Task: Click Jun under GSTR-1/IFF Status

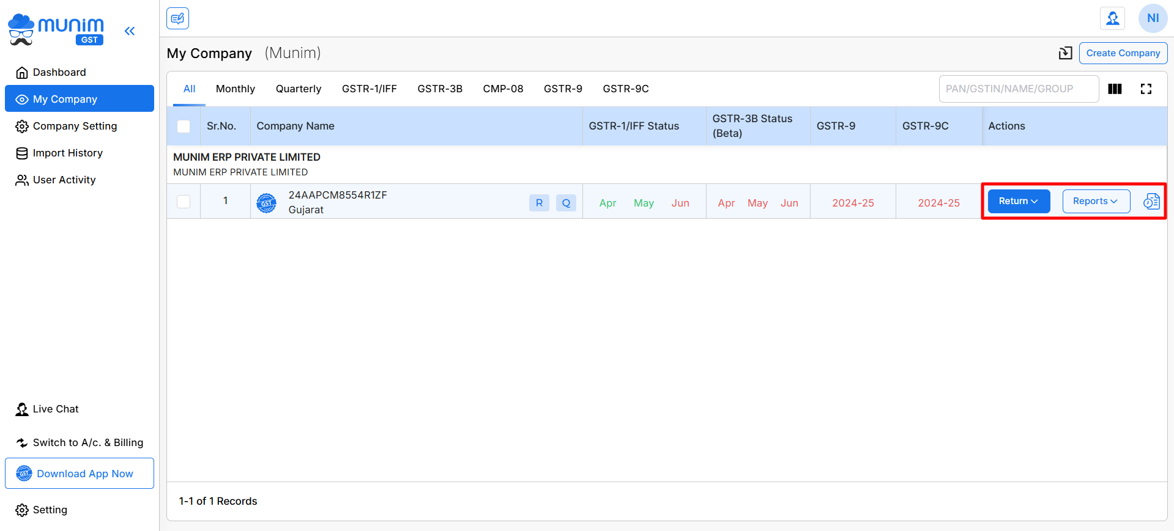Action: [x=680, y=203]
